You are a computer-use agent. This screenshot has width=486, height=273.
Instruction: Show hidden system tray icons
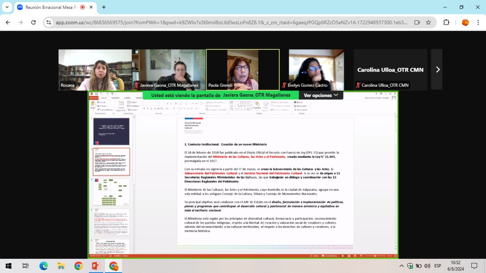(x=401, y=266)
